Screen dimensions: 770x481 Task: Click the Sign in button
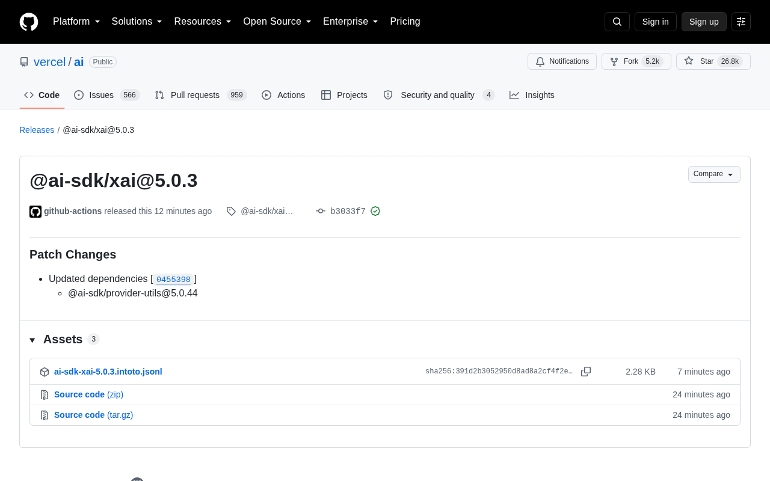click(656, 22)
